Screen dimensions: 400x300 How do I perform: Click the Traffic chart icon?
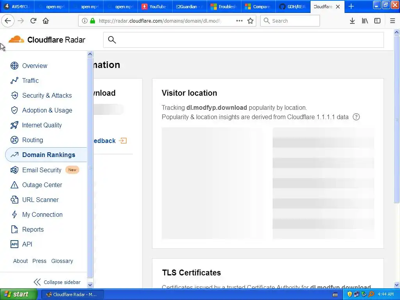tap(14, 80)
